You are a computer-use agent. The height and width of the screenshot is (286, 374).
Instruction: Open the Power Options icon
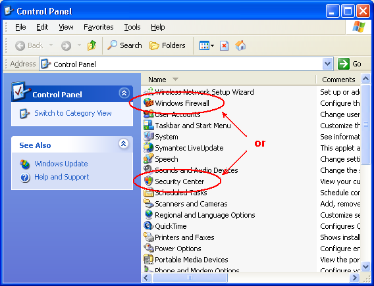click(x=148, y=249)
